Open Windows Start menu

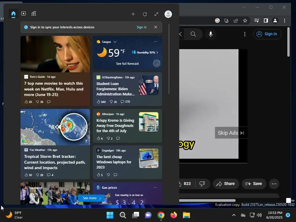click(110, 215)
